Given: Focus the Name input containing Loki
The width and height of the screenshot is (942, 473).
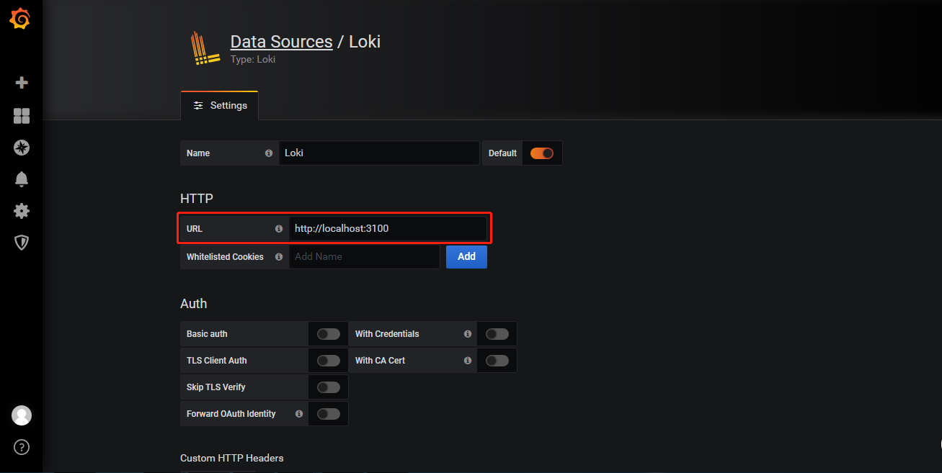Looking at the screenshot, I should (x=379, y=153).
